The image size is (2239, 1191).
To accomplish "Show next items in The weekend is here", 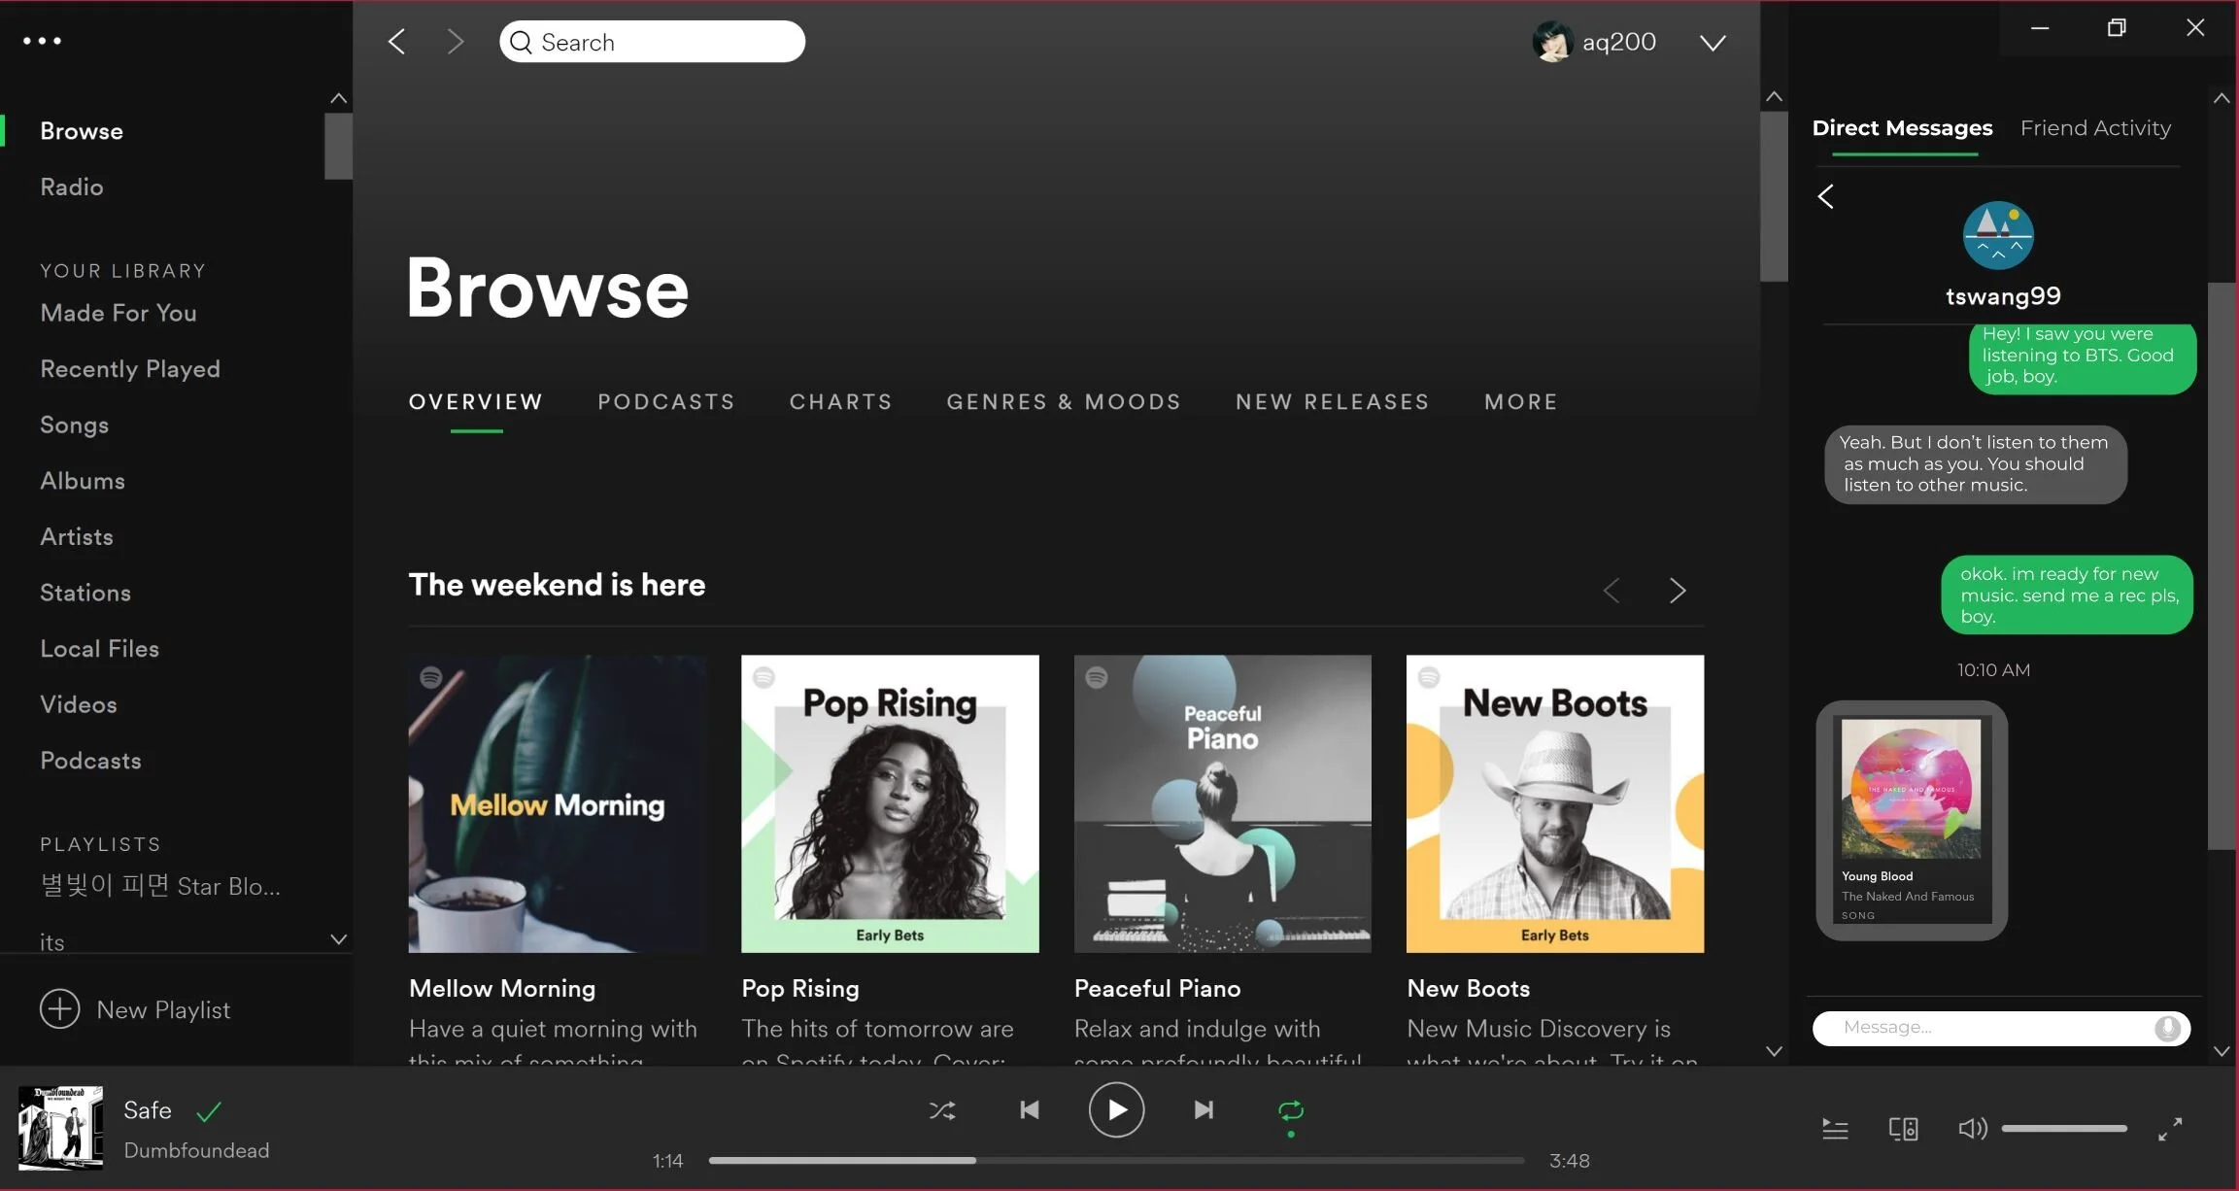I will [x=1677, y=590].
